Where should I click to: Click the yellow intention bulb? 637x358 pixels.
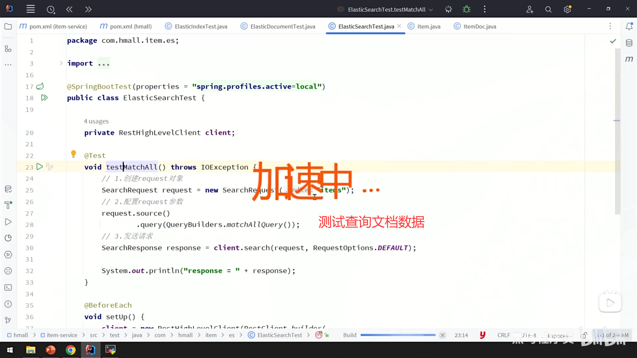click(x=73, y=153)
